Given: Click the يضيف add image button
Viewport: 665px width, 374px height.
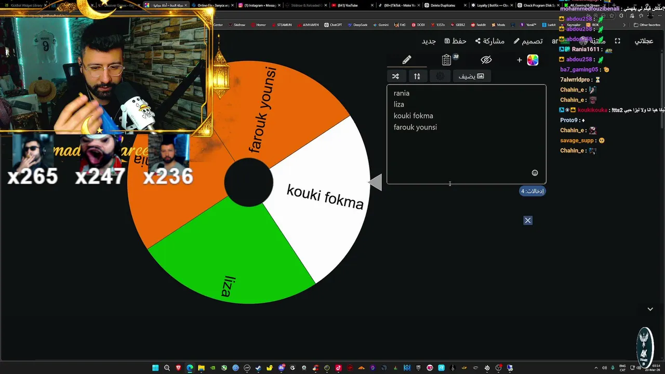Looking at the screenshot, I should (471, 76).
